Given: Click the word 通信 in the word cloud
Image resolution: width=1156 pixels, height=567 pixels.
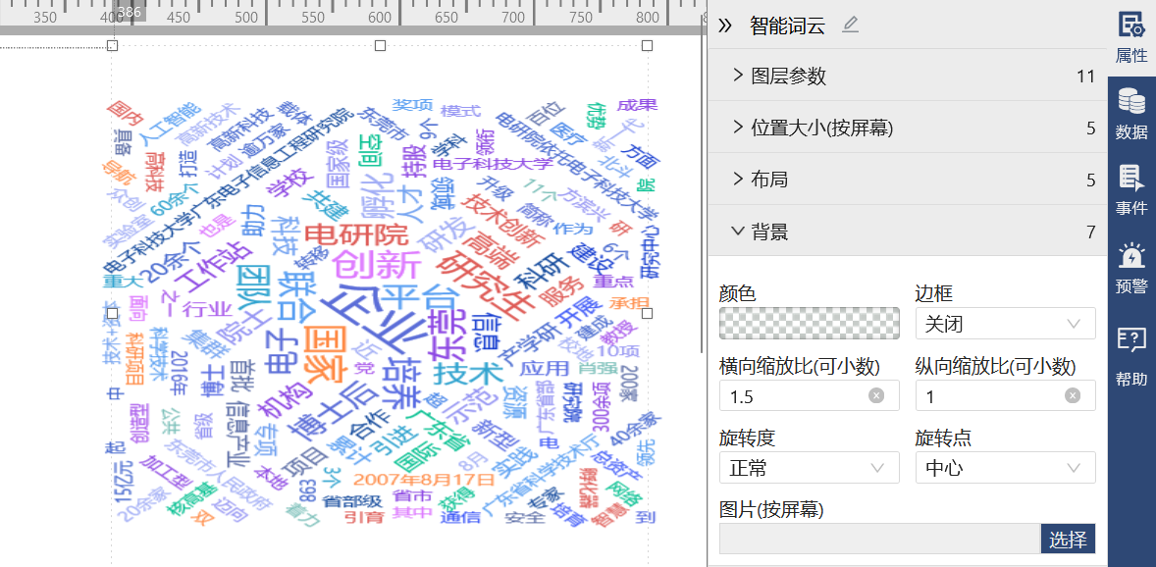Looking at the screenshot, I should pyautogui.click(x=459, y=518).
